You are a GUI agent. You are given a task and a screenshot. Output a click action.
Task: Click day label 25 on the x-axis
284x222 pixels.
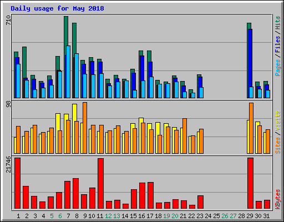tap(216, 216)
